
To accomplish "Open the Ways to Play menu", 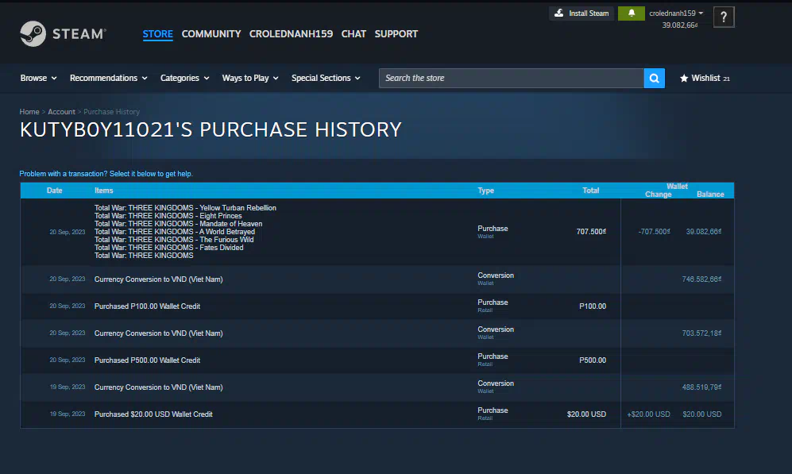I will [249, 78].
